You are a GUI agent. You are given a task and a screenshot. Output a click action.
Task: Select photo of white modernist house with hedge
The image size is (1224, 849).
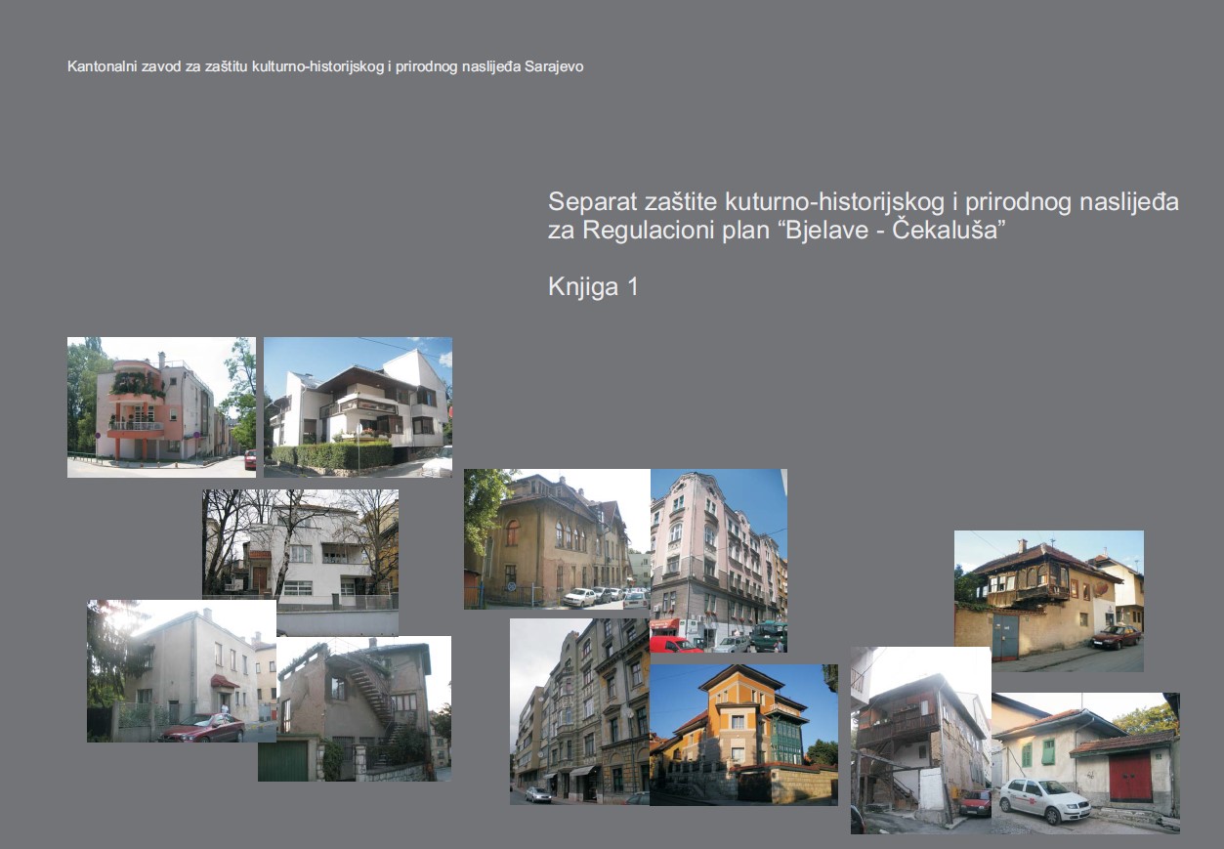pos(358,407)
